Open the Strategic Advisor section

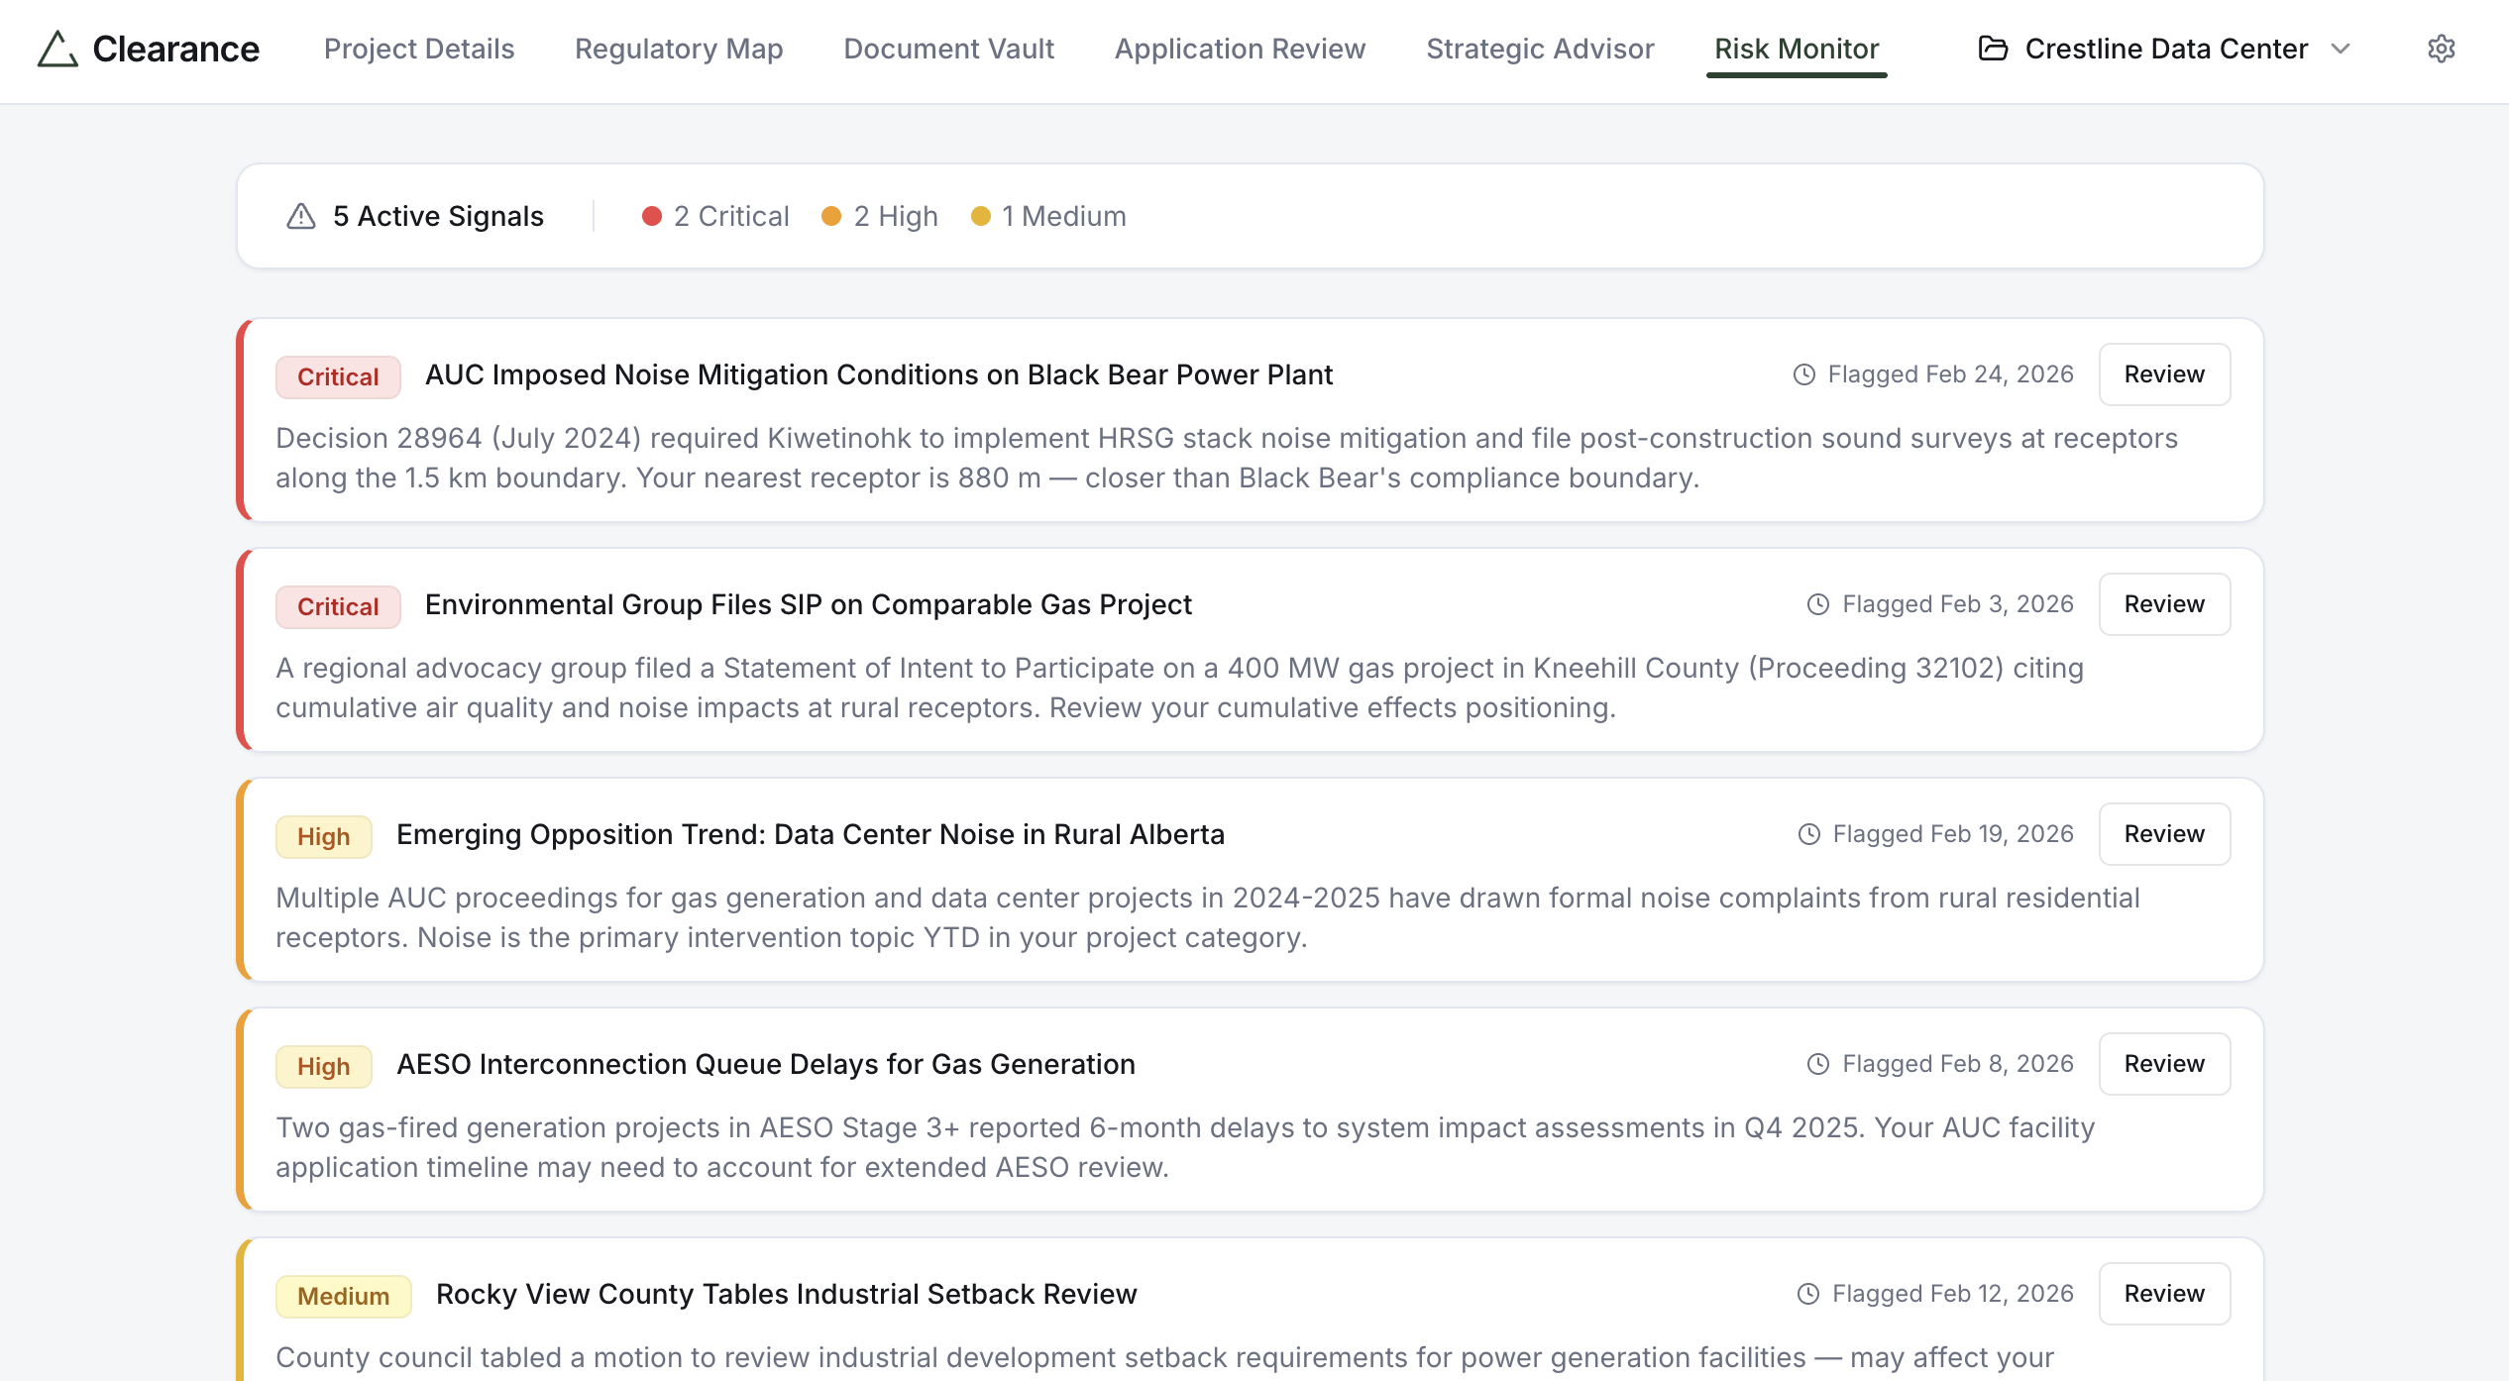pos(1540,49)
